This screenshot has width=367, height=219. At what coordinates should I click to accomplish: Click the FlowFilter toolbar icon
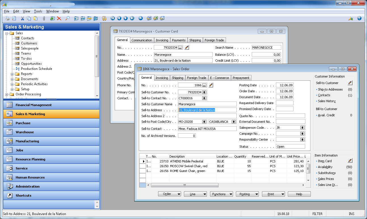pos(89,18)
